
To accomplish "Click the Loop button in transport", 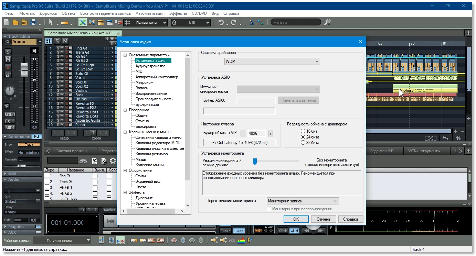I will coord(239,231).
